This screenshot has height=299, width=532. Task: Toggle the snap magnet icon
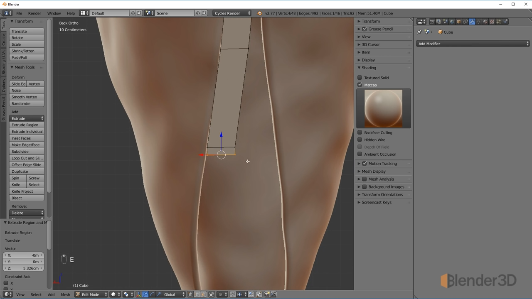[232, 294]
